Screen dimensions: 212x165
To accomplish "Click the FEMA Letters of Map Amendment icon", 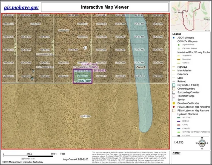I will point(174,107).
